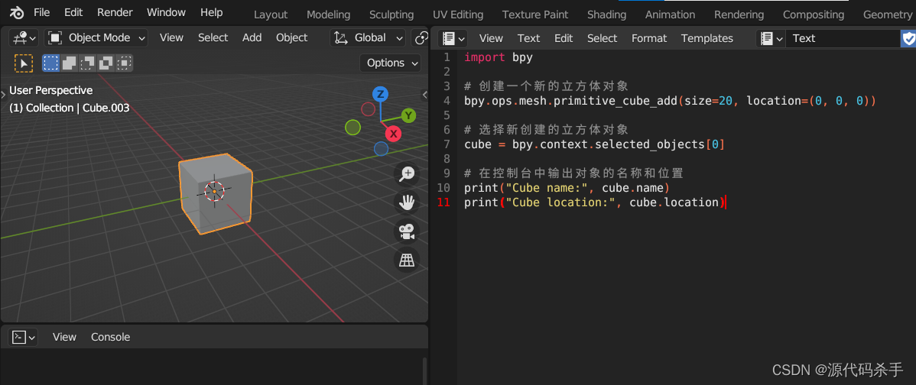Open the Window menu
The height and width of the screenshot is (385, 916).
(166, 12)
